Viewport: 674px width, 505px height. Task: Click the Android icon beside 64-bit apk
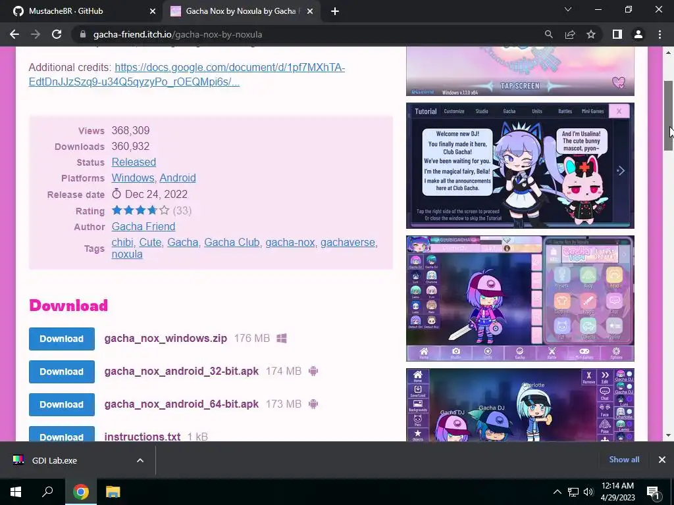[x=313, y=404]
